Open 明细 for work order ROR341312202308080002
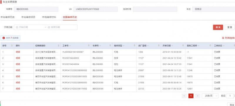 coord(18,70)
